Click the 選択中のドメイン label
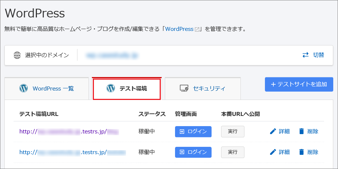Image resolution: width=338 pixels, height=169 pixels. [x=47, y=55]
